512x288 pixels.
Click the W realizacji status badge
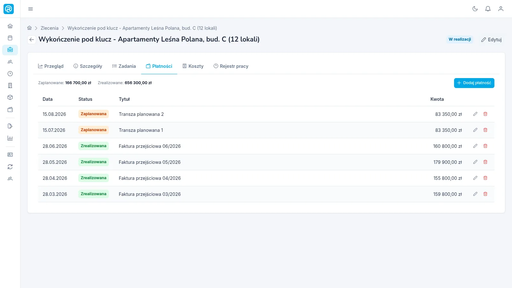click(460, 39)
